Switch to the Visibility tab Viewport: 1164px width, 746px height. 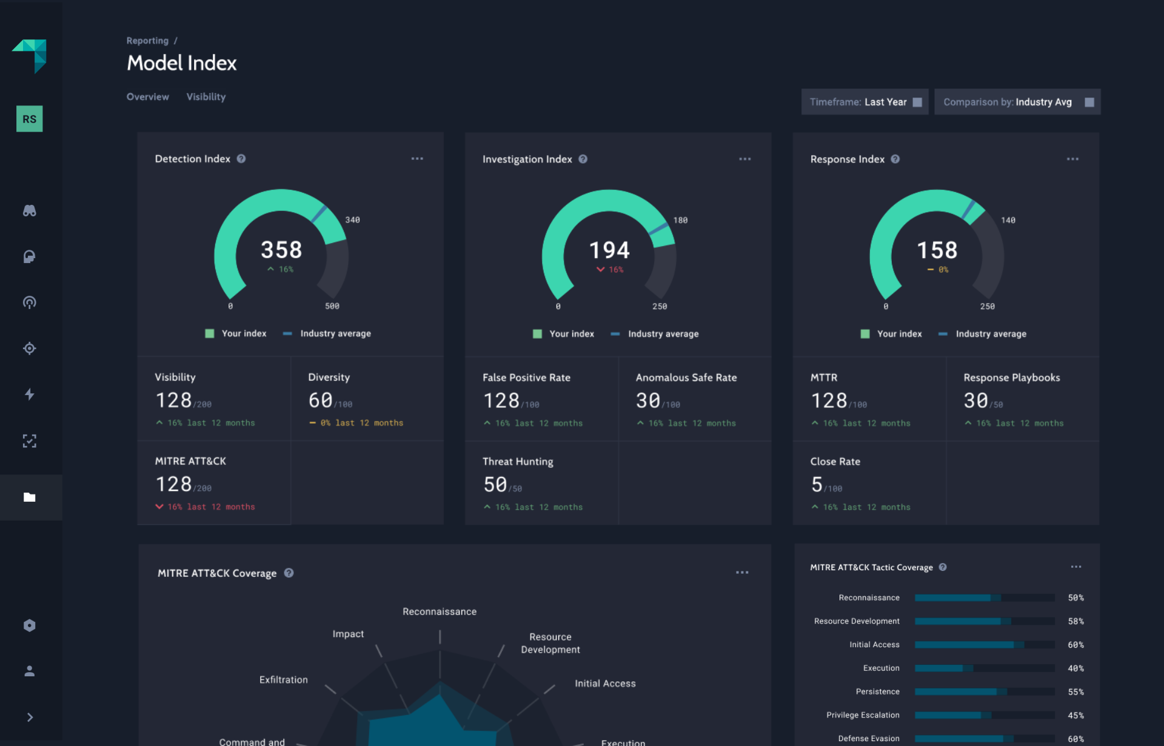[x=206, y=97]
